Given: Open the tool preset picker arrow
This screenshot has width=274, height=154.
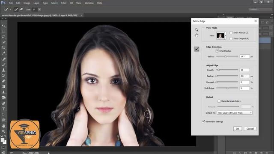Looking at the screenshot, I should click(x=10, y=9).
